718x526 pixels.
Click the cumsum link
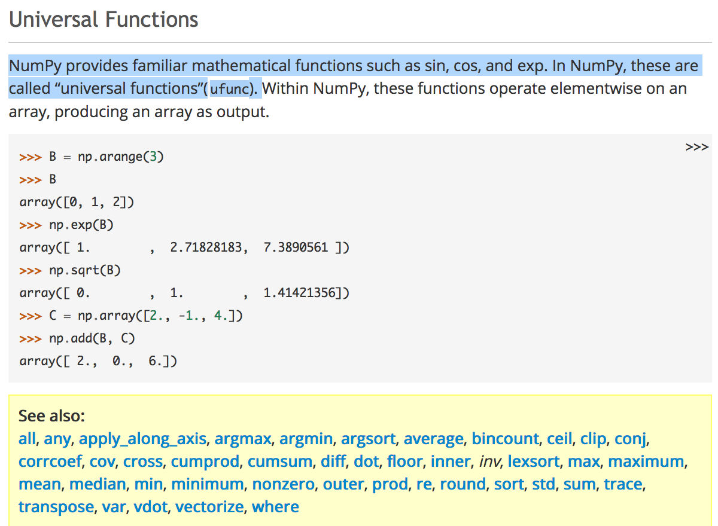[x=279, y=461]
